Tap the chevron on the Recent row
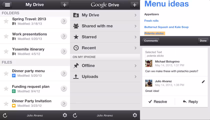Screen dimensions: 210x120 [x=135, y=48]
